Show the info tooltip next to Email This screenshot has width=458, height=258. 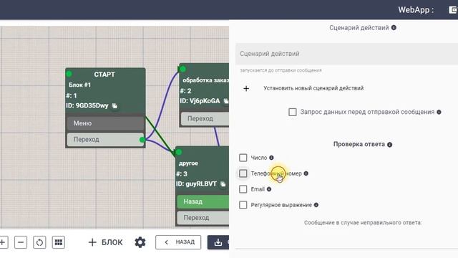[x=269, y=189]
